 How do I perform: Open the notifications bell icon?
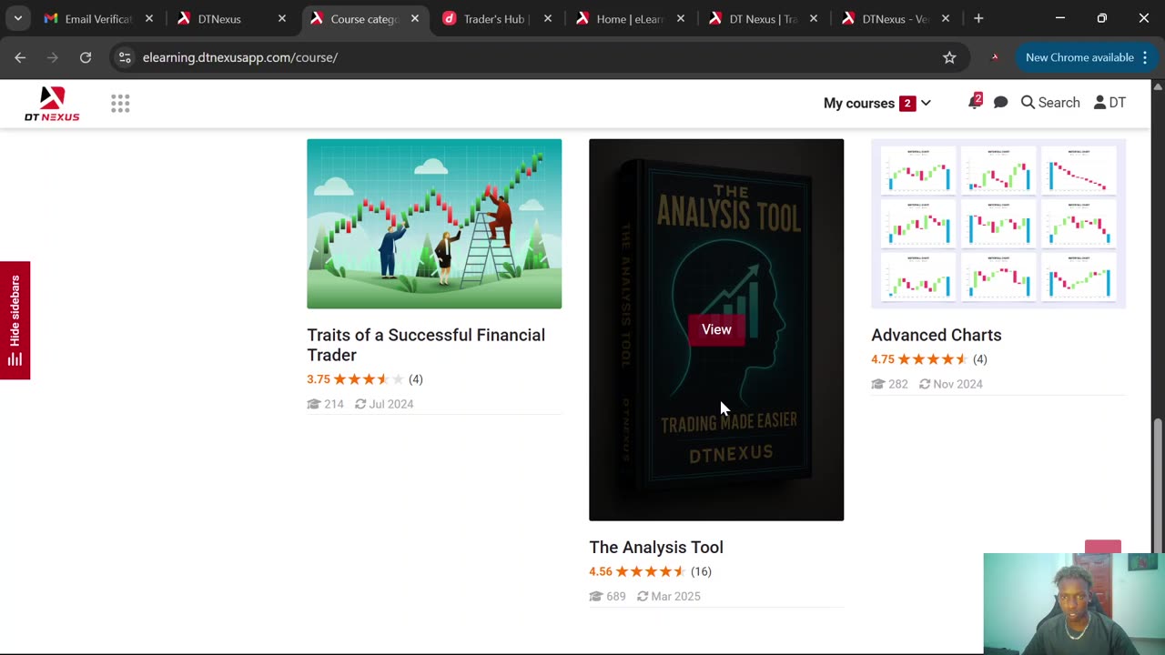point(975,102)
